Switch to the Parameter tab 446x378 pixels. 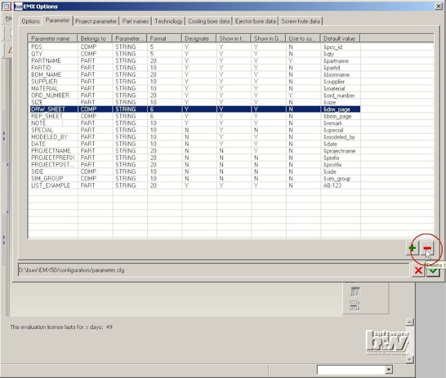(57, 21)
